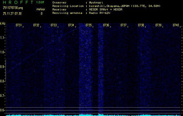Image resolution: width=183 pixels, height=116 pixels.
Task: Click the 0.6 kHz axis label
Action: pyautogui.click(x=2, y=110)
